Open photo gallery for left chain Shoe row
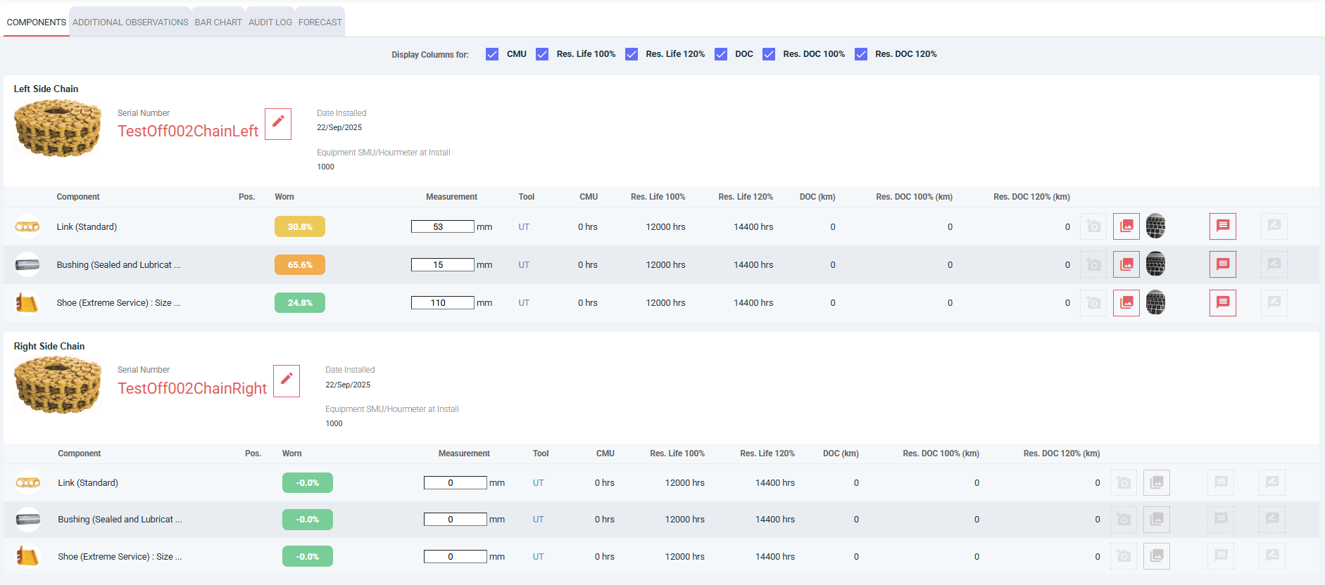Image resolution: width=1325 pixels, height=585 pixels. click(1126, 303)
